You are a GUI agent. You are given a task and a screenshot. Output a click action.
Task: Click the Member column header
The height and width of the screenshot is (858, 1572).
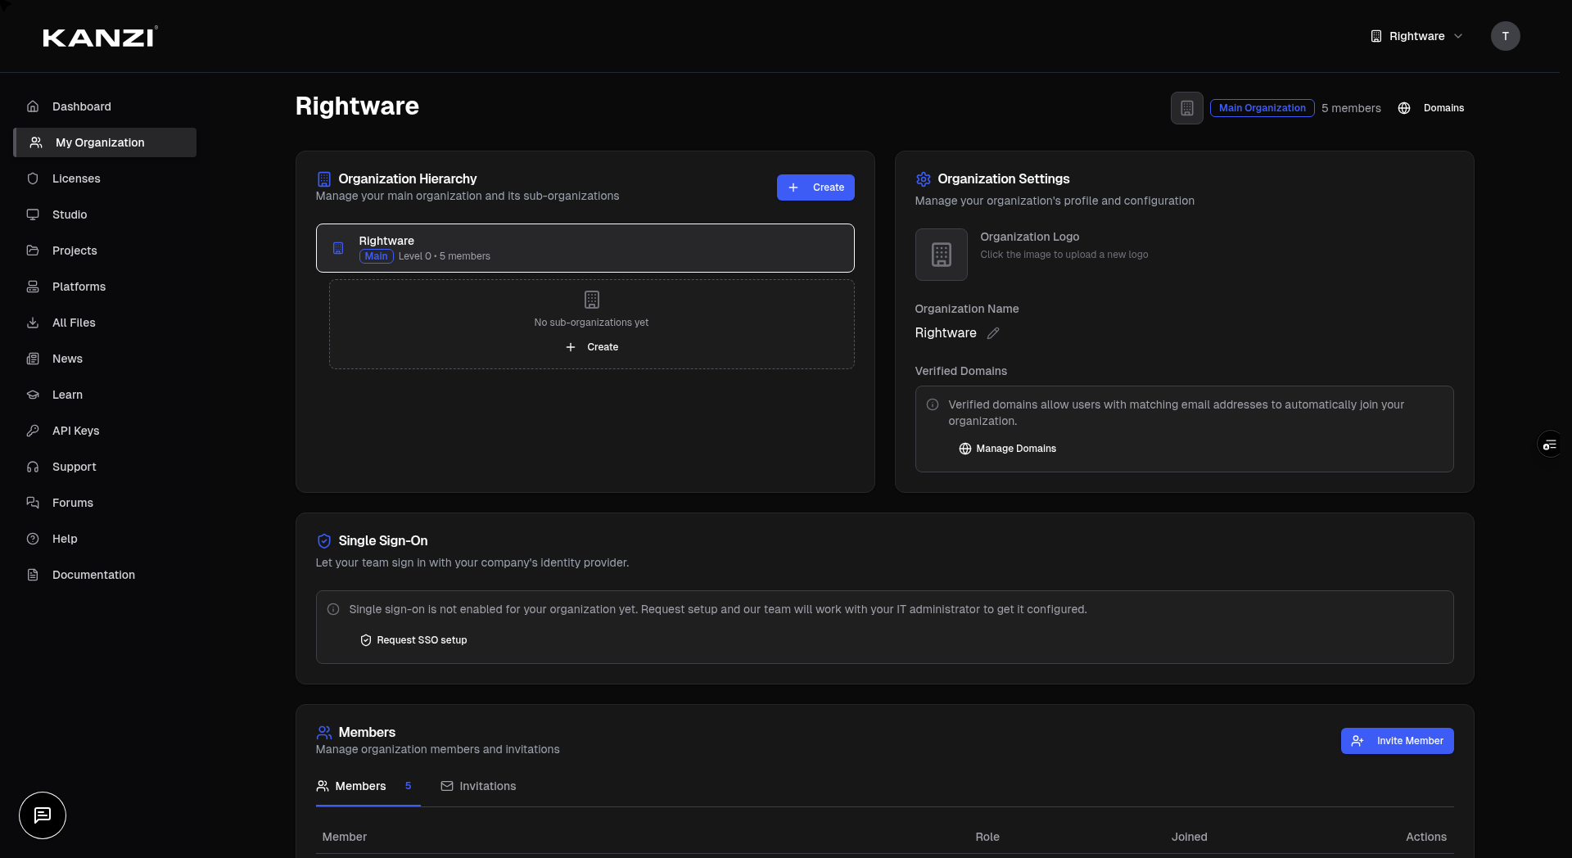pyautogui.click(x=345, y=837)
